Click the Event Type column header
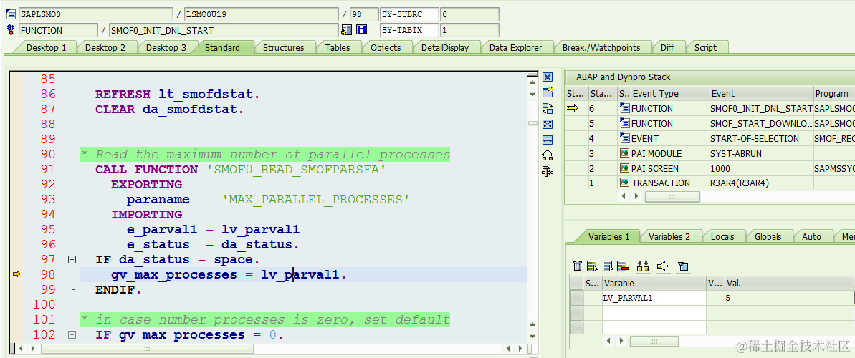 coord(669,94)
